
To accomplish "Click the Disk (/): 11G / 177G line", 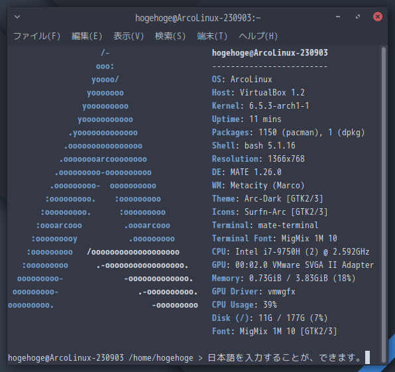I will 270,318.
